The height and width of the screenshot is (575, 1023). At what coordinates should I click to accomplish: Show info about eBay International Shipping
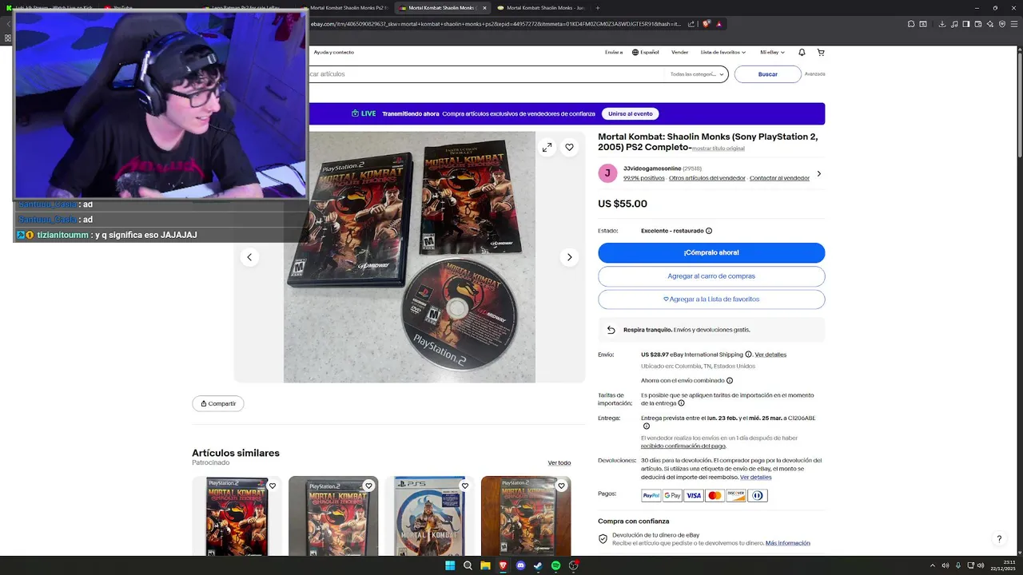pos(748,355)
